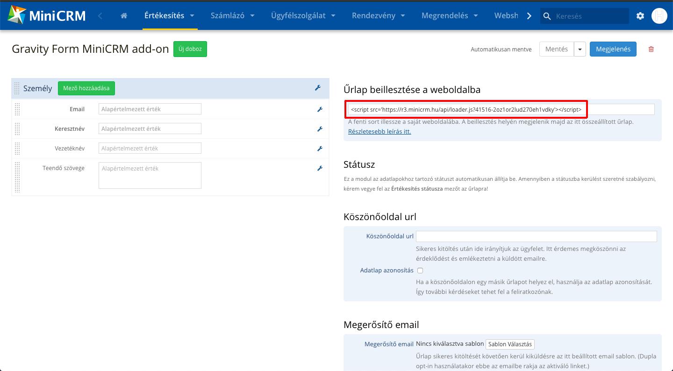Click the Gravity Form MiniCRM add-on title
The image size is (673, 371).
pyautogui.click(x=90, y=49)
